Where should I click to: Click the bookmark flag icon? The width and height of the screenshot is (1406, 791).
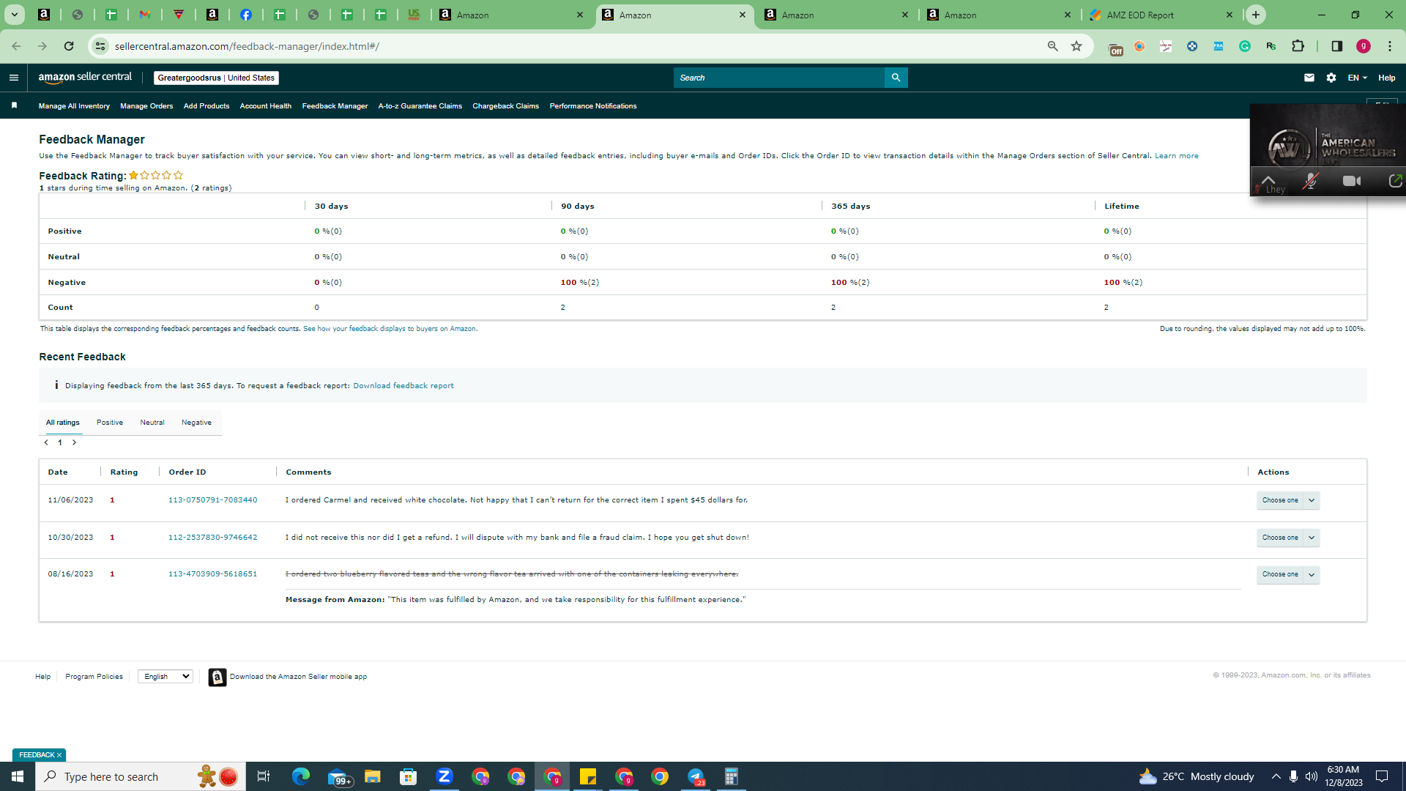(14, 105)
